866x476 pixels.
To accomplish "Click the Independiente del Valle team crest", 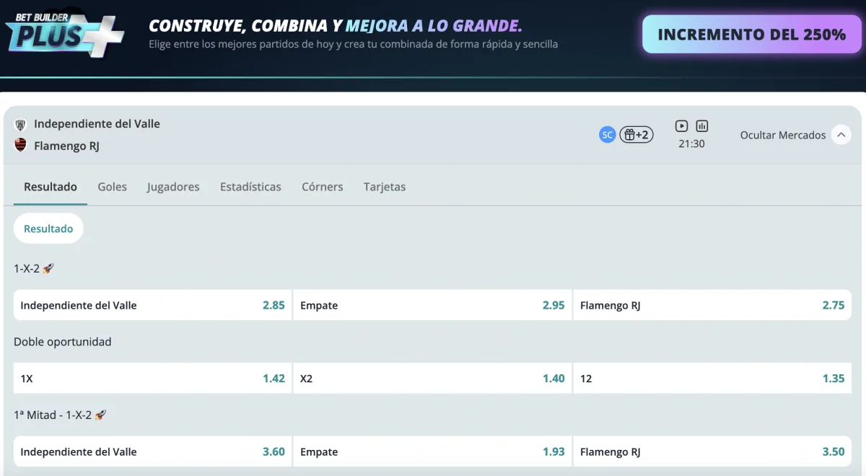I will click(20, 124).
